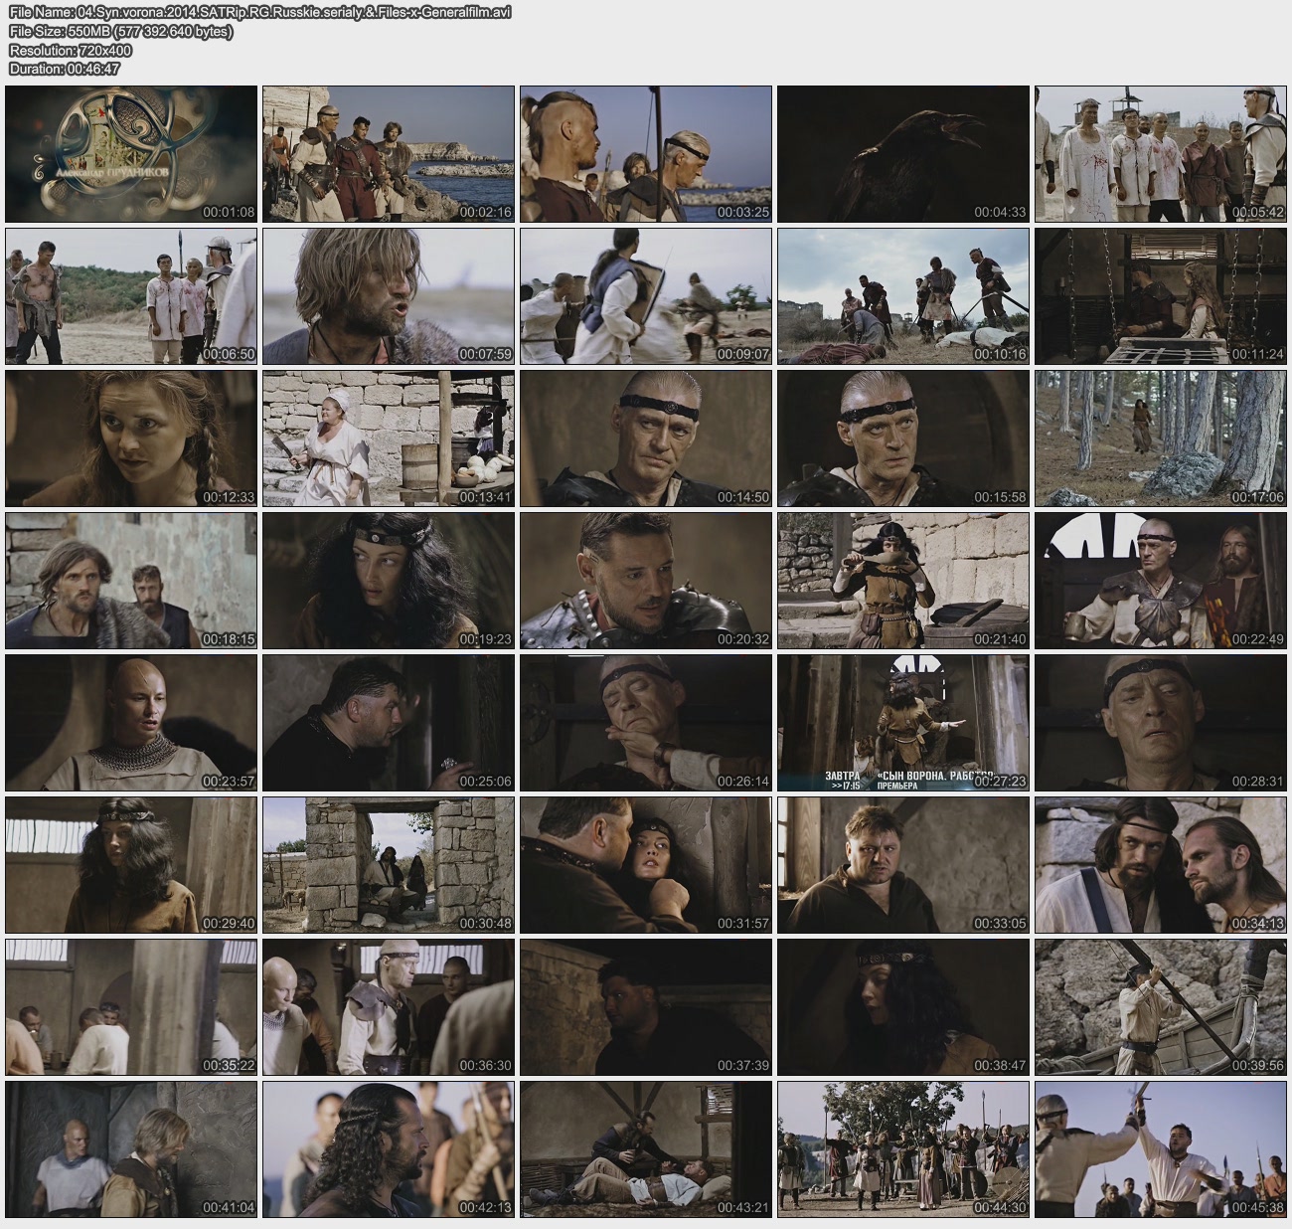Viewport: 1292px width, 1229px height.
Task: Select the shield runner frame at 00:09:07
Action: point(645,296)
